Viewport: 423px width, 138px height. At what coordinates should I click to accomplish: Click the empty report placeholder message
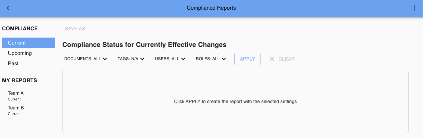(235, 101)
